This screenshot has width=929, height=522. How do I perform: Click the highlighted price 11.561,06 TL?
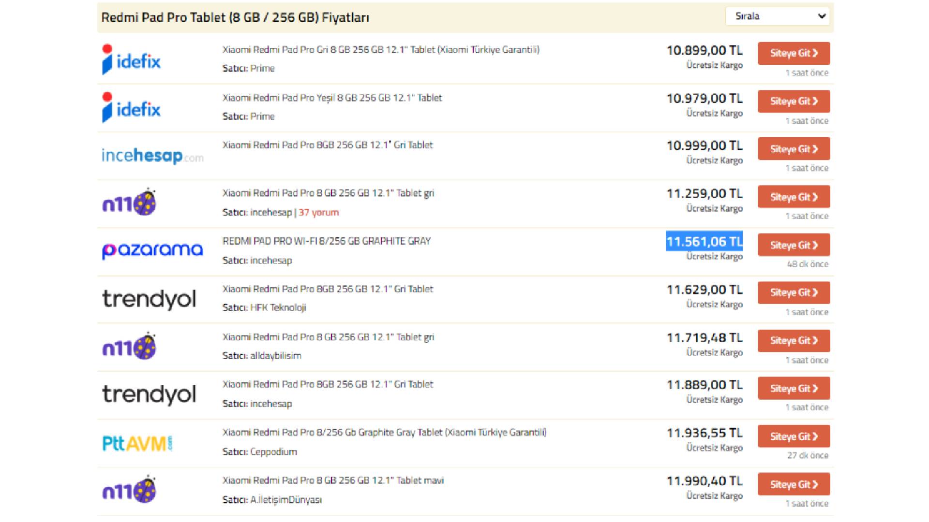pyautogui.click(x=704, y=242)
